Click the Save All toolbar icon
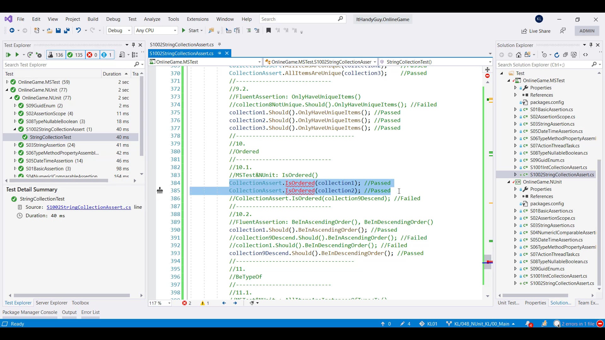Image resolution: width=605 pixels, height=340 pixels. [x=66, y=31]
